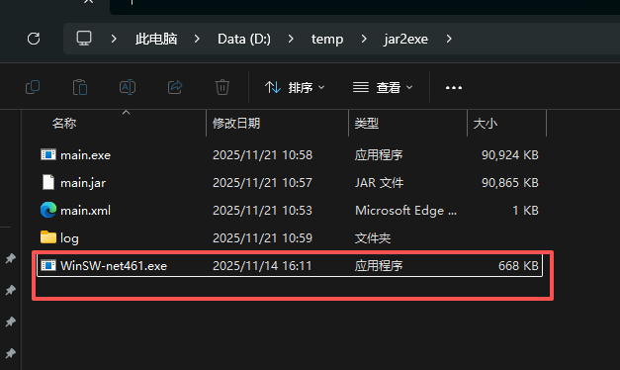Click the date 2025/11/14 16:11

[x=262, y=265]
